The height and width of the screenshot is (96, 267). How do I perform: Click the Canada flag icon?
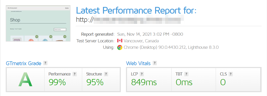120,41
